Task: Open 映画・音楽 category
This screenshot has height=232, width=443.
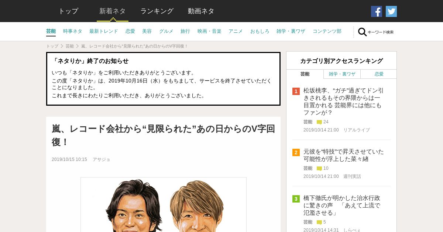Action: [x=209, y=31]
